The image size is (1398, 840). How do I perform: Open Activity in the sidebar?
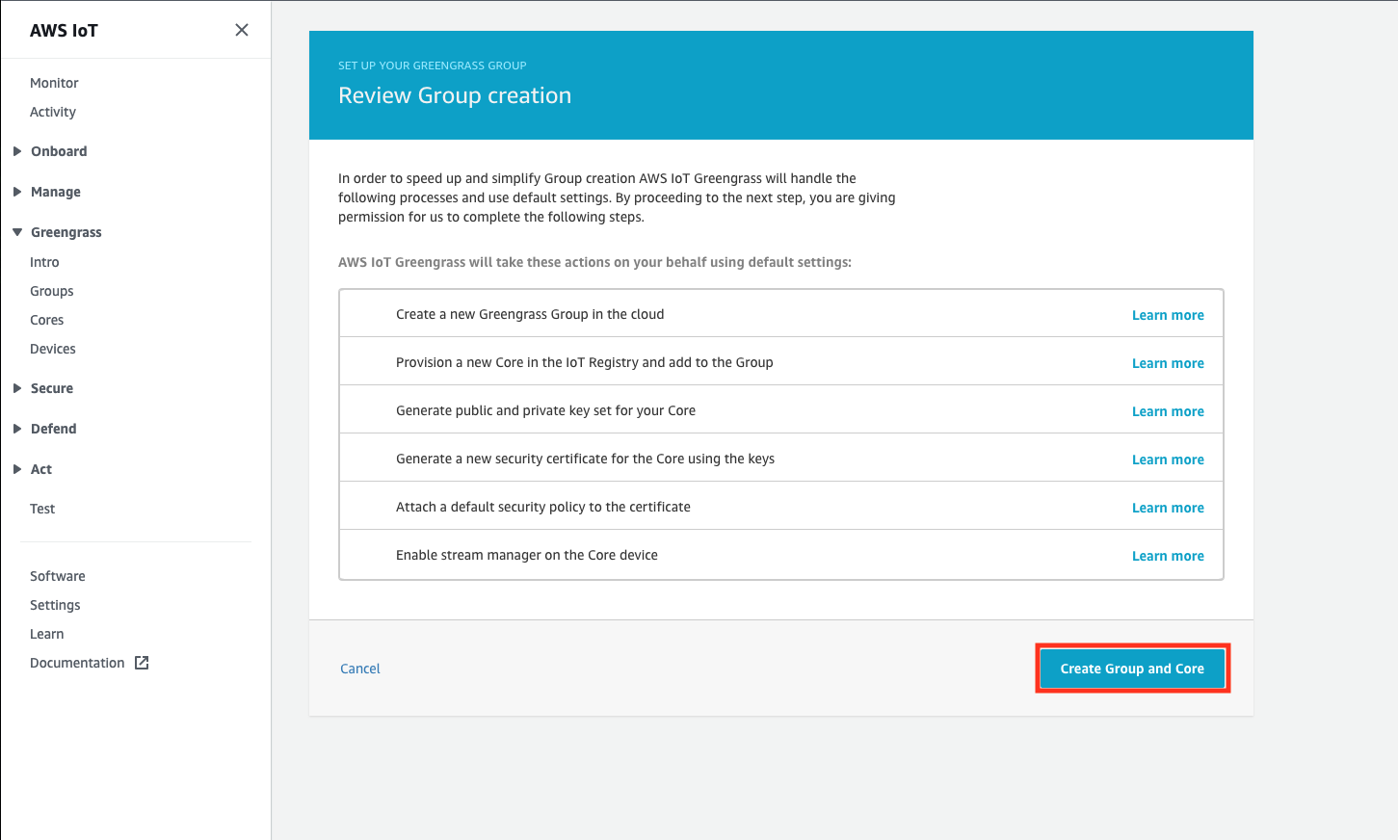tap(53, 112)
